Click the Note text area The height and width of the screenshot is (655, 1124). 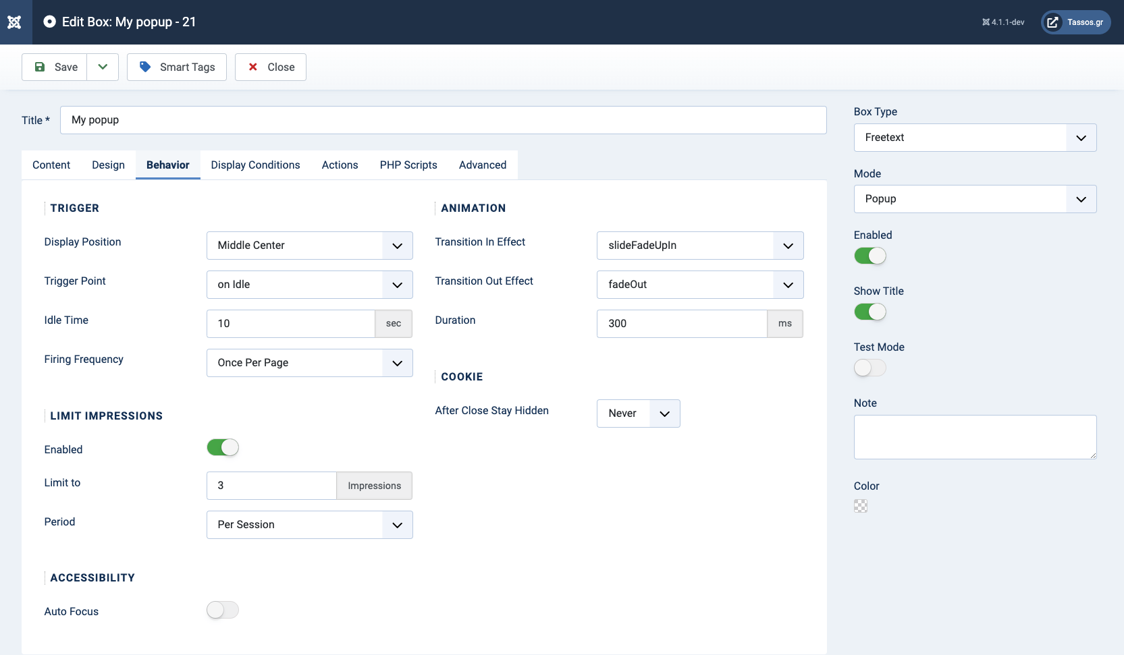pos(975,437)
